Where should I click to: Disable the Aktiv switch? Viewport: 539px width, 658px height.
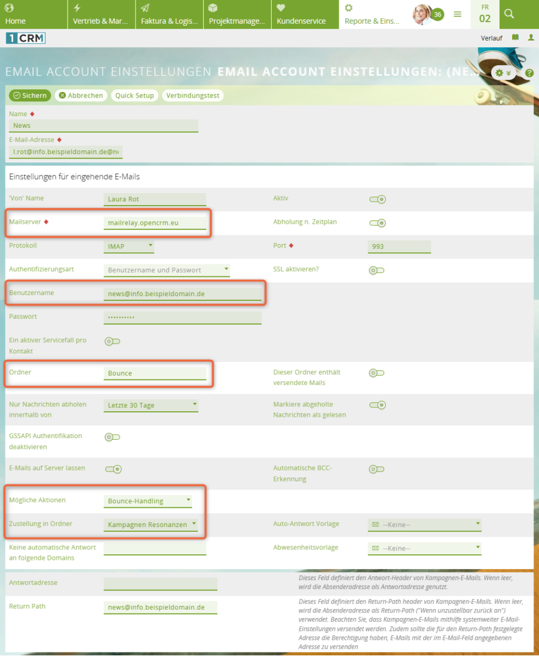click(x=377, y=199)
